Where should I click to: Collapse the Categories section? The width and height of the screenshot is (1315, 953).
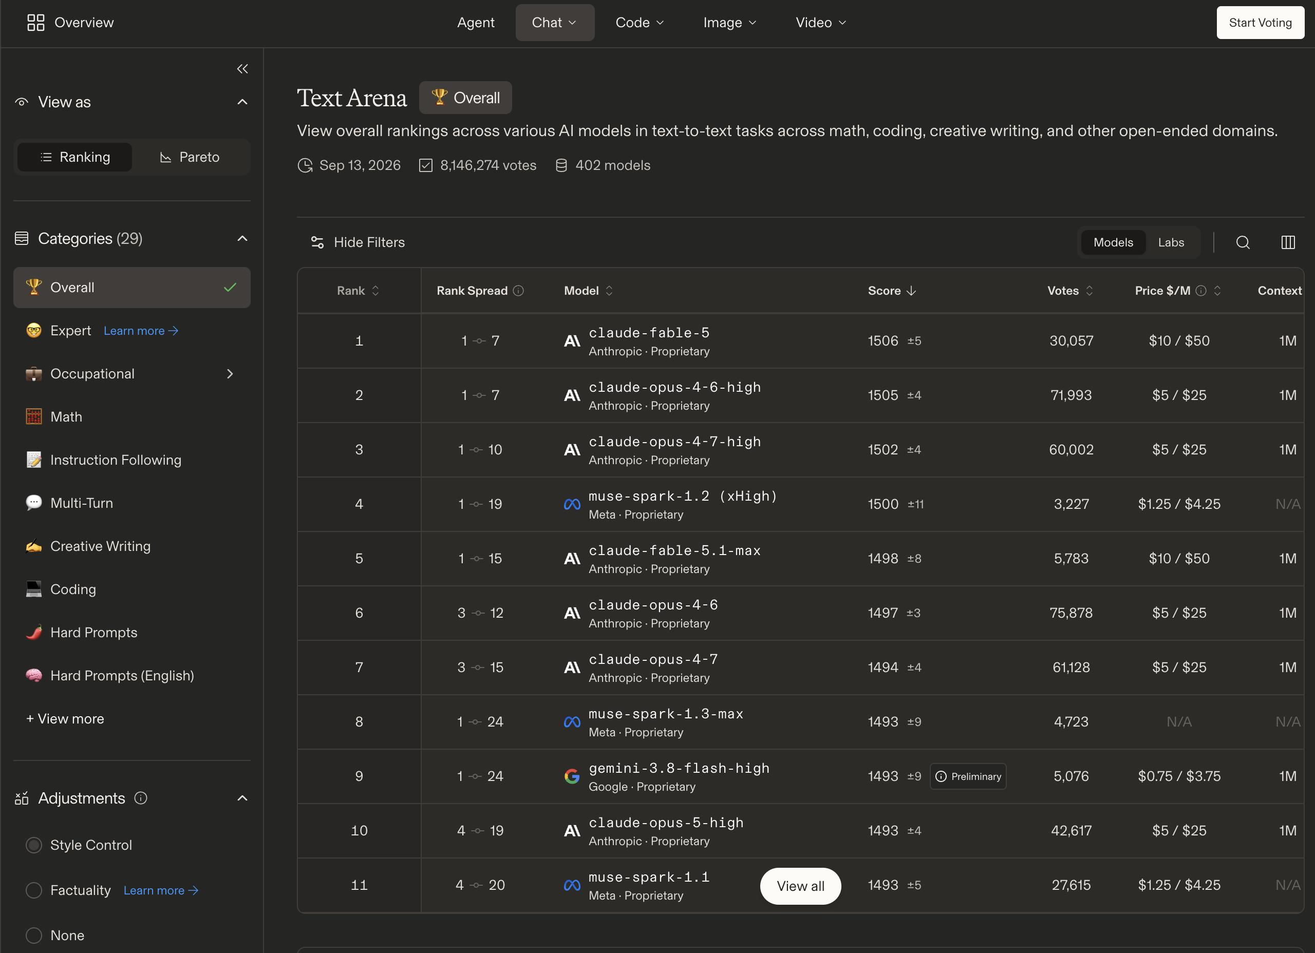tap(242, 239)
